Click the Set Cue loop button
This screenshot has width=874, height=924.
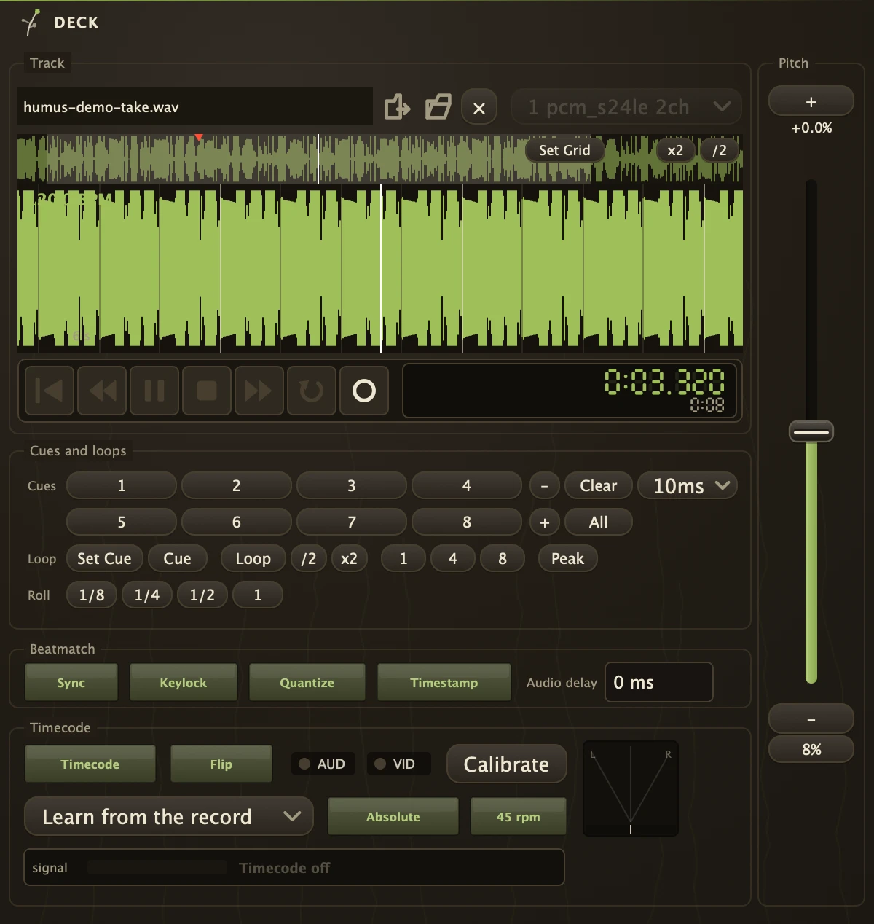(104, 559)
